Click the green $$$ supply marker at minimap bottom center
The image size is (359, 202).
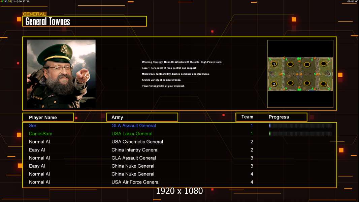(299, 89)
